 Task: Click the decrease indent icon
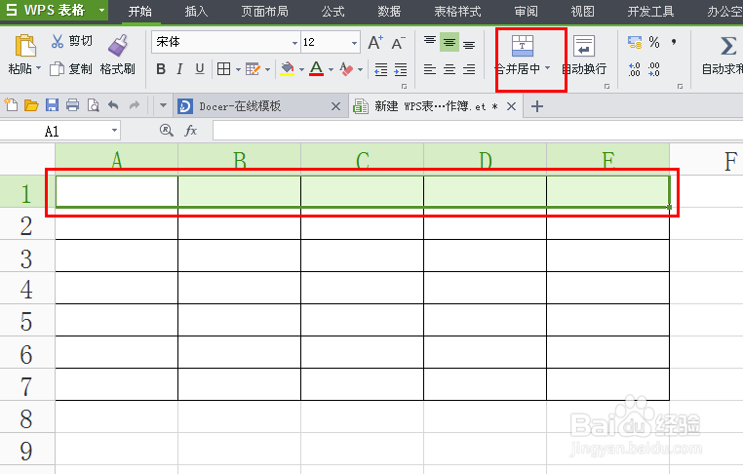point(381,69)
